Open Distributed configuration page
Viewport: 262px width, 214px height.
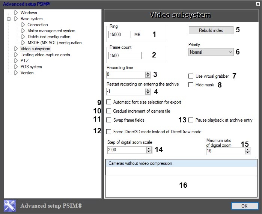(49, 37)
